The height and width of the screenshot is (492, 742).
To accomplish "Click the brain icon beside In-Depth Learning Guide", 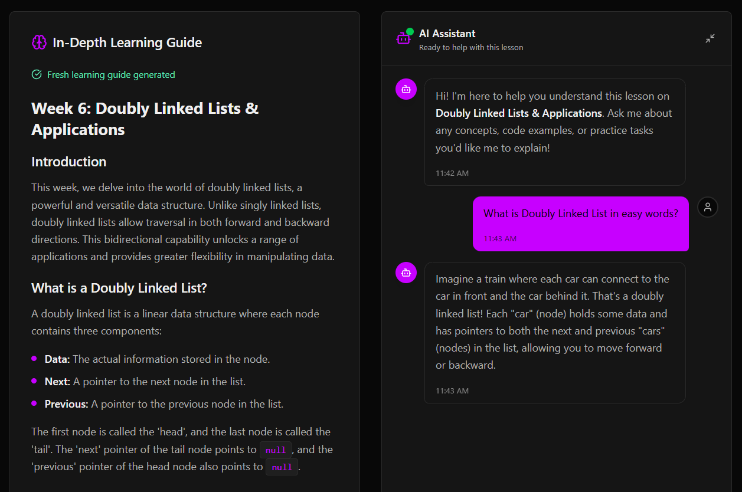I will [39, 42].
